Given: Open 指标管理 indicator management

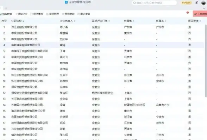Looking at the screenshot, I should click(x=52, y=14).
